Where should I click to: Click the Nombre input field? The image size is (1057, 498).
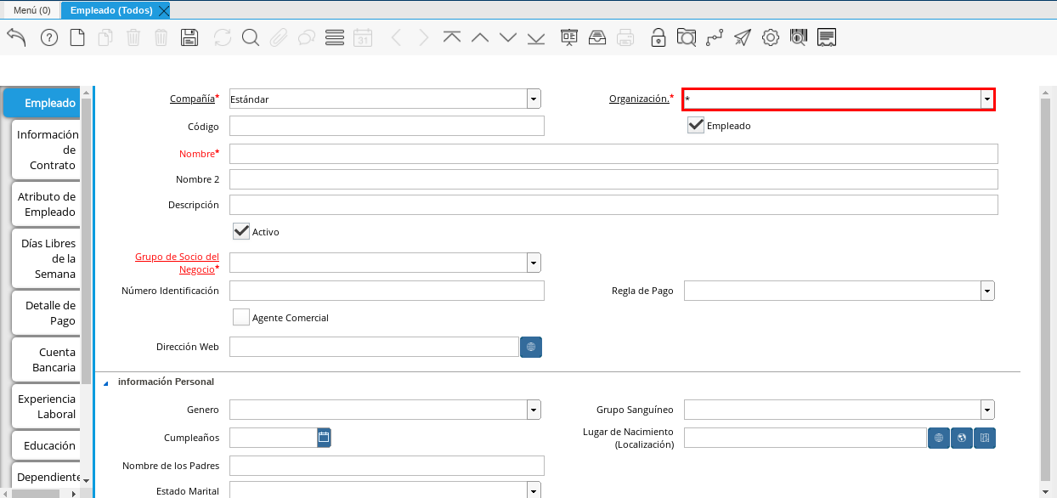click(613, 153)
